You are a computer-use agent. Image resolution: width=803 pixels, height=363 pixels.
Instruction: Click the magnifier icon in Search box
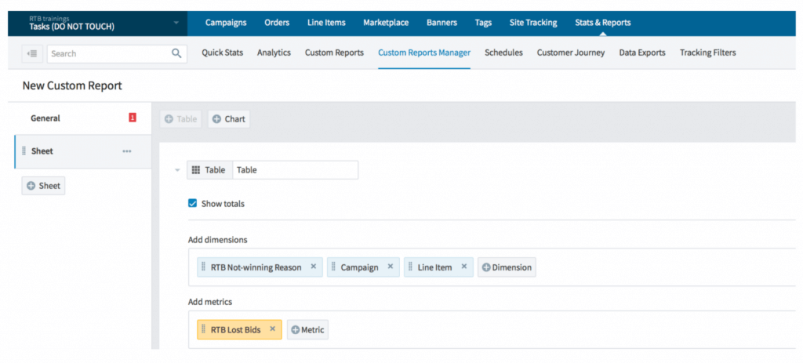[176, 53]
